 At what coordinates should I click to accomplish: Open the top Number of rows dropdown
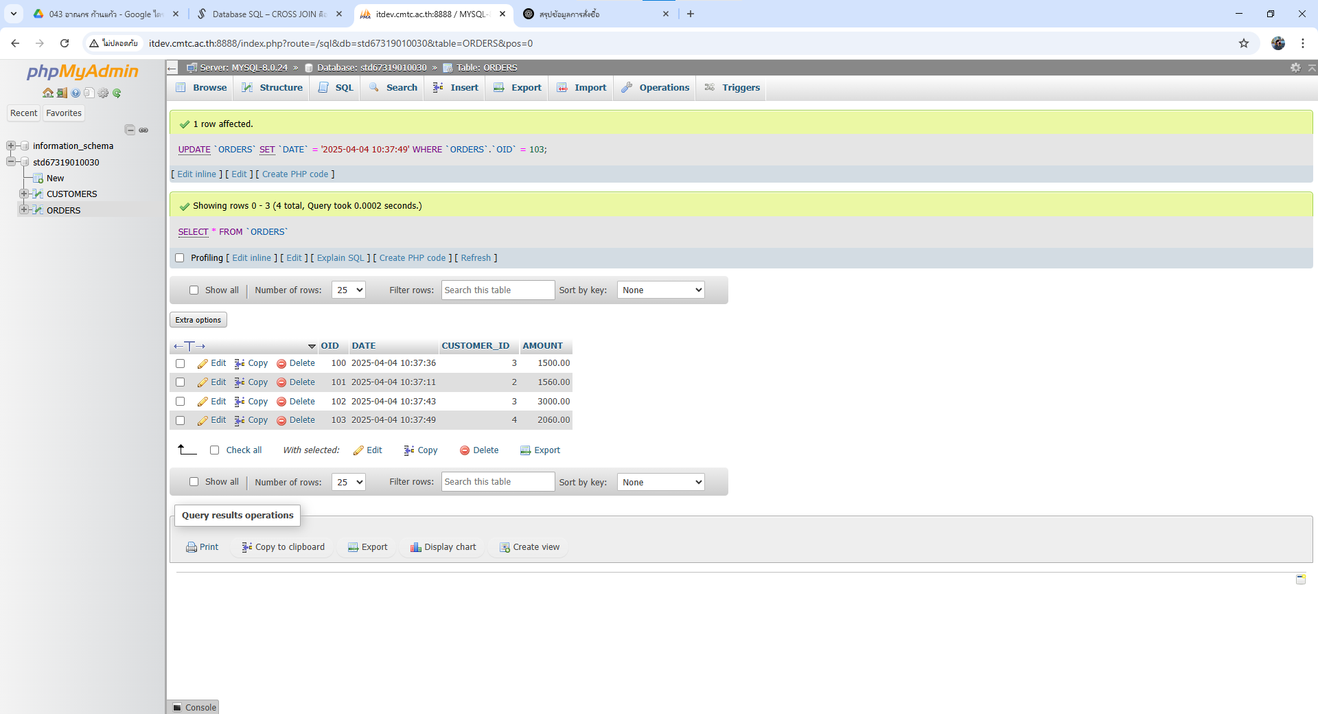pos(348,290)
